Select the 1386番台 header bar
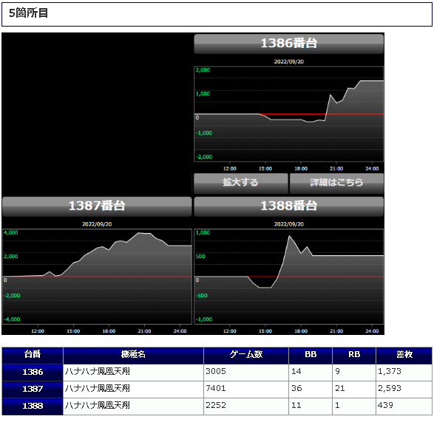Viewport: 434px width, 422px height. [288, 44]
